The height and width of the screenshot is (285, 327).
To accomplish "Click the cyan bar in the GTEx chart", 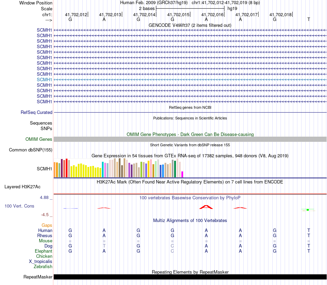I will [103, 169].
